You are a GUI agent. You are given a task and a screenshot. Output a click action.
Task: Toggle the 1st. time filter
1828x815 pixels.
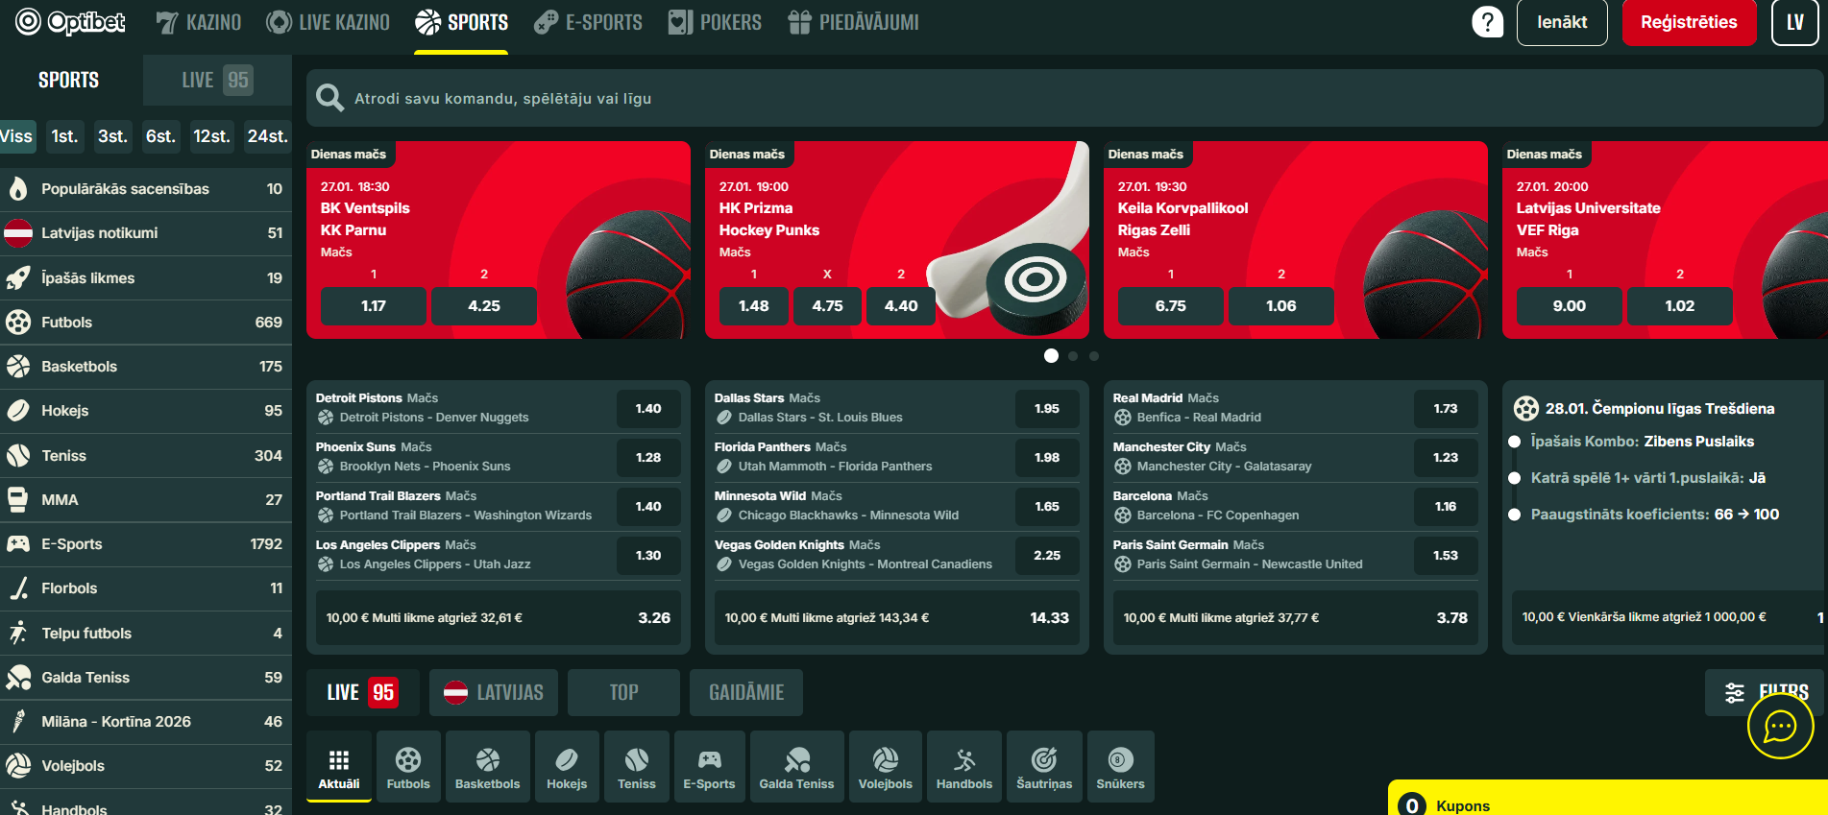(x=64, y=136)
